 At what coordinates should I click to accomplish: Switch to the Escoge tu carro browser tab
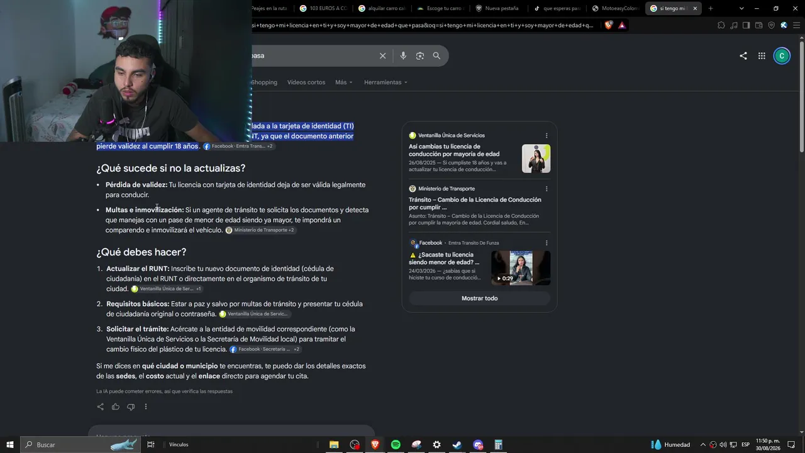pos(440,8)
